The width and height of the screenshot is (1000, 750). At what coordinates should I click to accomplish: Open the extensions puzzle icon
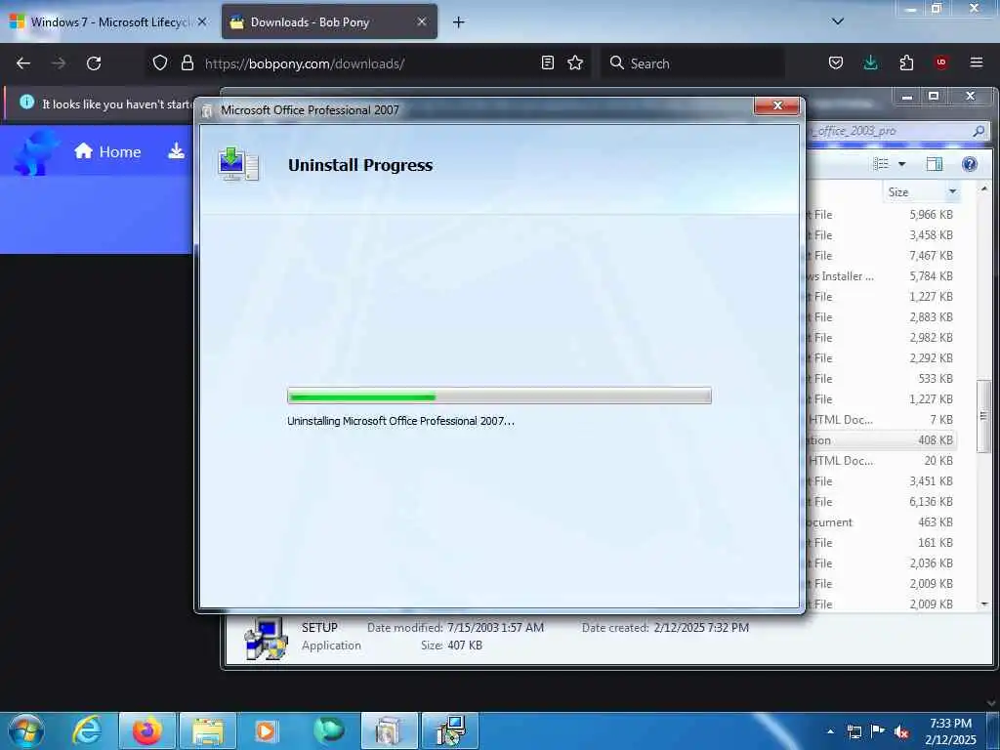pyautogui.click(x=906, y=62)
